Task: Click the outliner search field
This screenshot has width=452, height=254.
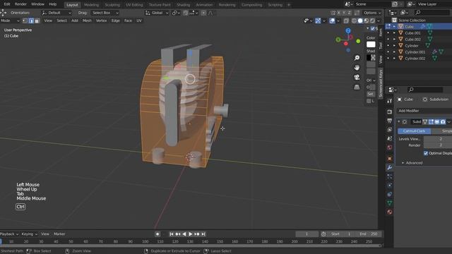Action: tap(432, 13)
